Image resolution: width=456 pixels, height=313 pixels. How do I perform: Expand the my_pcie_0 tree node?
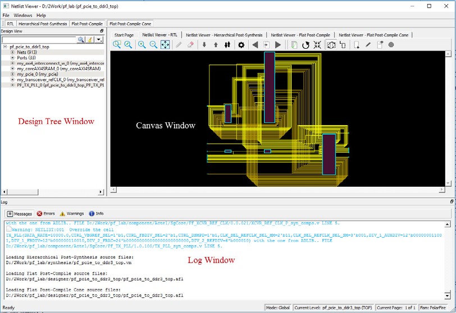(x=12, y=74)
